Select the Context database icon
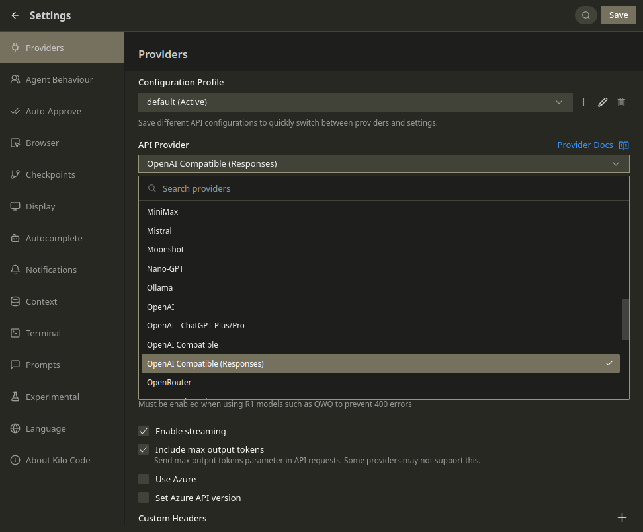 coord(15,301)
